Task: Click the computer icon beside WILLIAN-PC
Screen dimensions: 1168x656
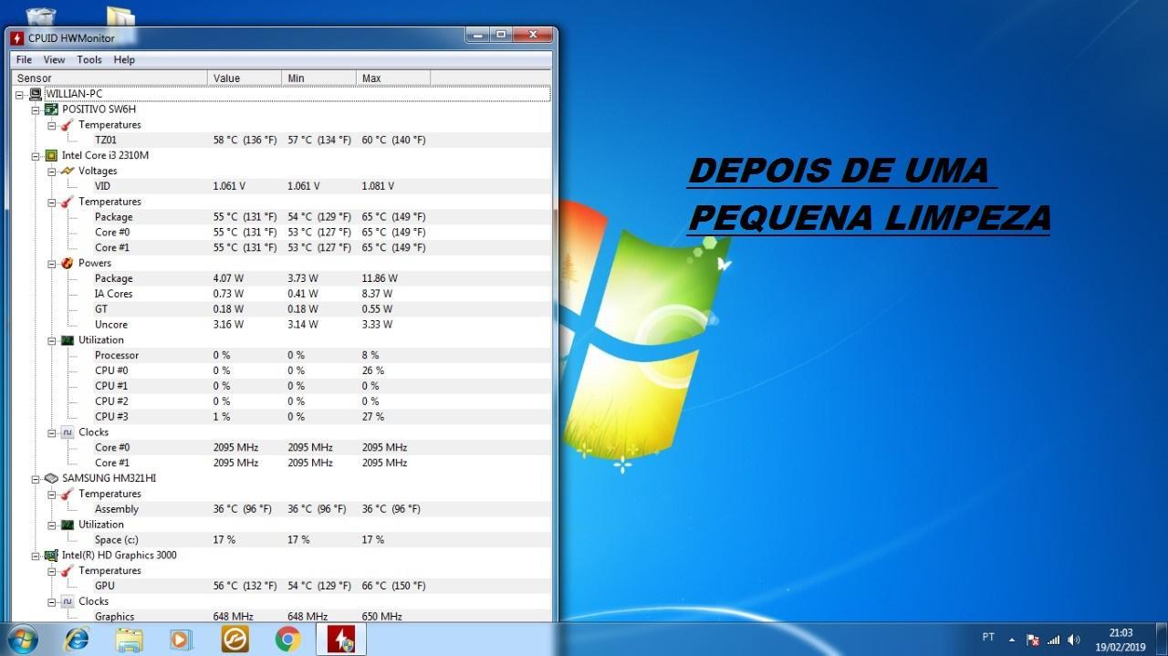Action: point(36,93)
